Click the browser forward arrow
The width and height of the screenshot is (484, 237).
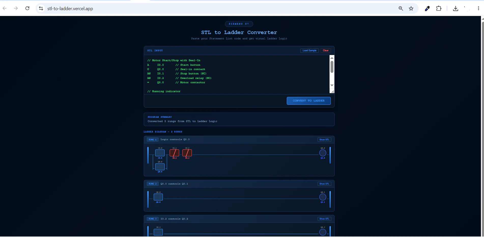pyautogui.click(x=16, y=8)
